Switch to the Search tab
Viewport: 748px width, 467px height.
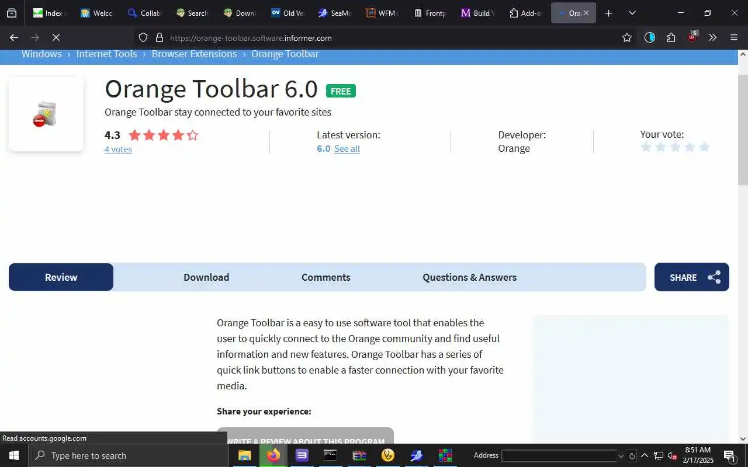192,13
